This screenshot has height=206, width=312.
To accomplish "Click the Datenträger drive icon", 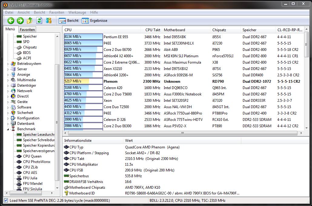I will [13, 85].
